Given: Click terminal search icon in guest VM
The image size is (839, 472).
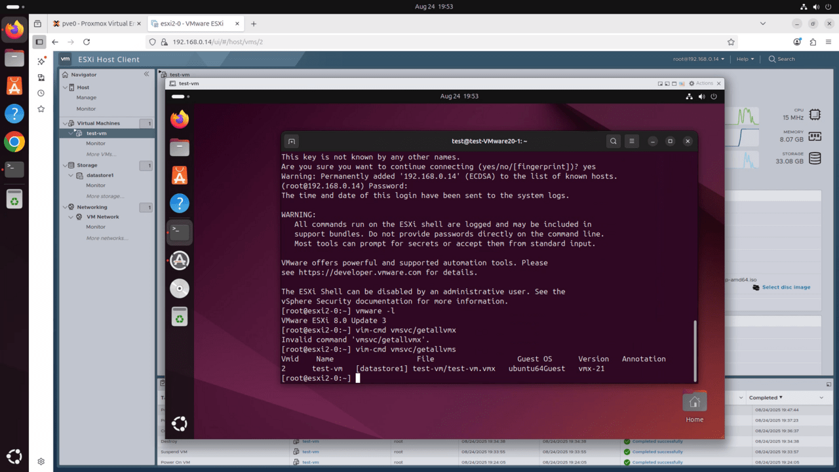Looking at the screenshot, I should pyautogui.click(x=614, y=141).
